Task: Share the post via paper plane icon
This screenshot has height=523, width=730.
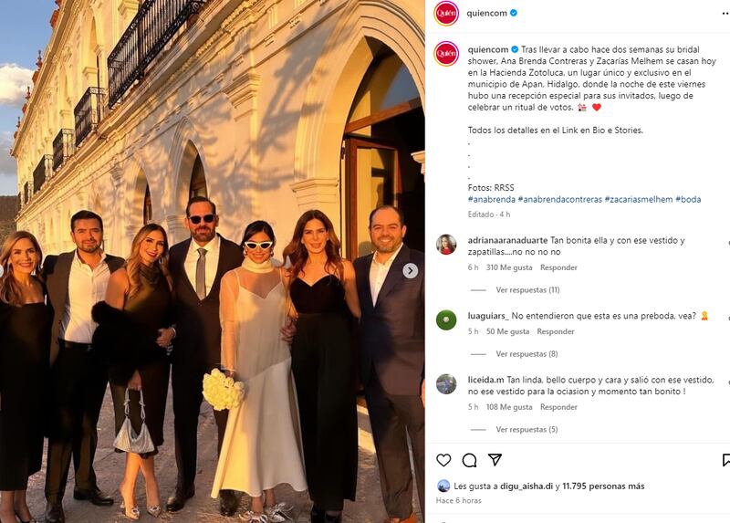Action: pyautogui.click(x=495, y=460)
